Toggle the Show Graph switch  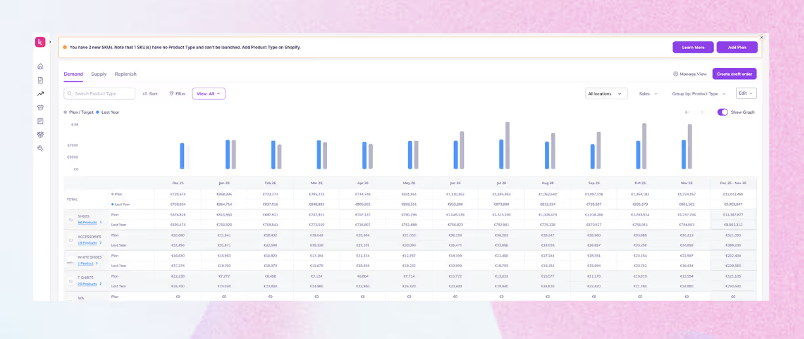click(723, 112)
